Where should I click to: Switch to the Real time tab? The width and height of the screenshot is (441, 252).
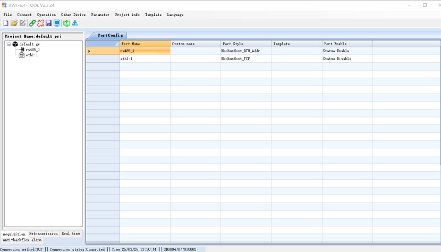click(71, 234)
